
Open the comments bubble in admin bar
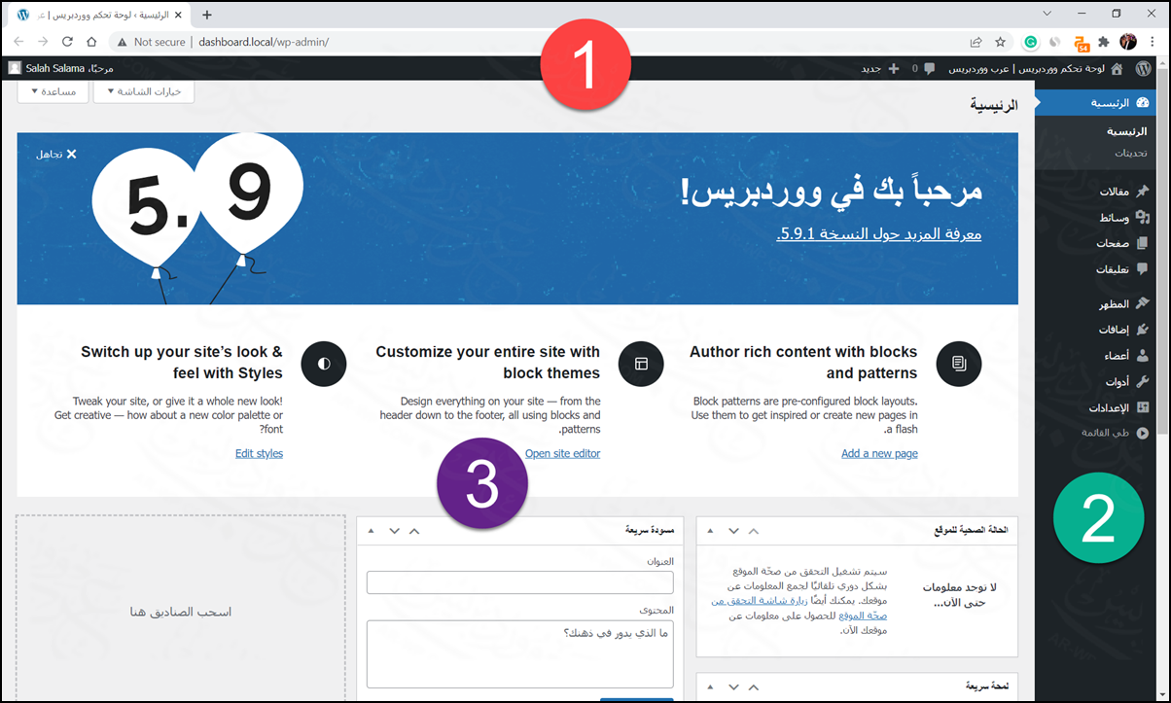[924, 68]
